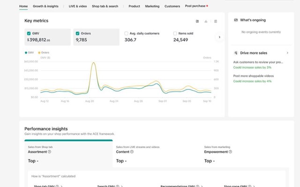The width and height of the screenshot is (300, 187).
Task: Click the Aug 20 peak on chart
Action: tap(93, 63)
